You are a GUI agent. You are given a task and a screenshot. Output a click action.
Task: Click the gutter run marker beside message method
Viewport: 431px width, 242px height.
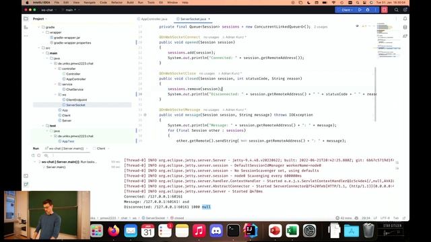[145, 115]
